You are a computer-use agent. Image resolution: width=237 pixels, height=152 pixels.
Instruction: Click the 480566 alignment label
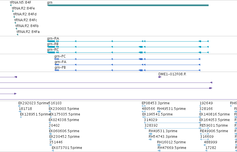coord(148,109)
